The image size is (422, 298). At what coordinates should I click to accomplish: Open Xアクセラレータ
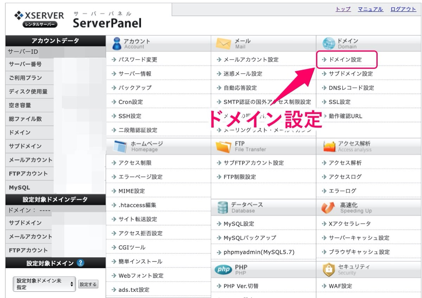350,224
